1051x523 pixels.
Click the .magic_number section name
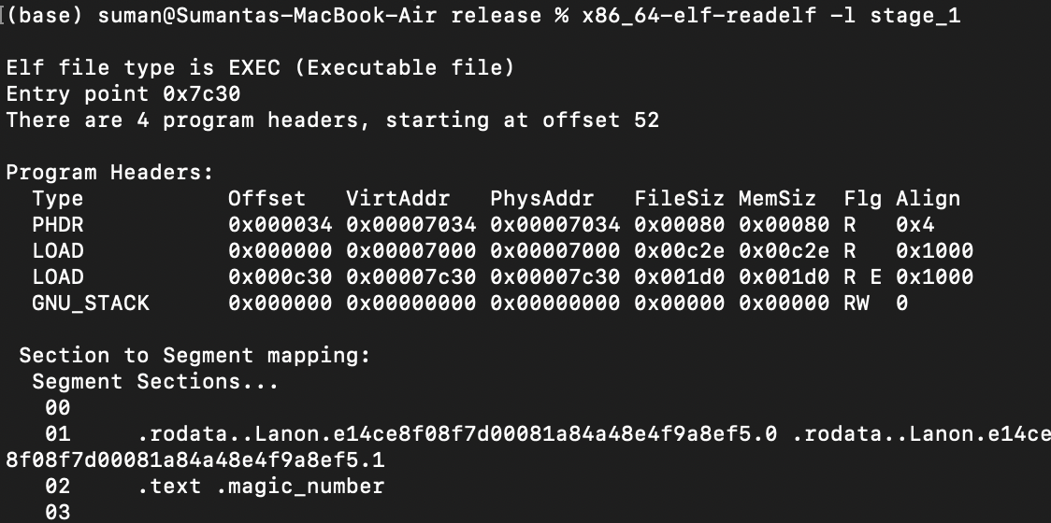(x=300, y=487)
